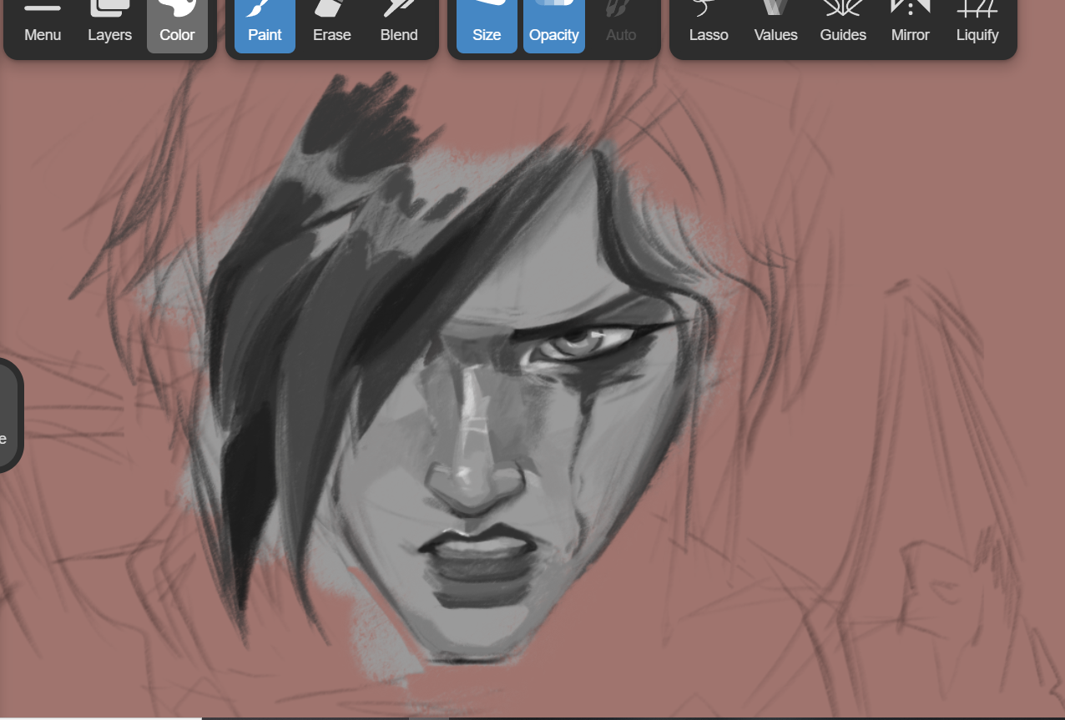
Task: Click the partially hidden left side panel
Action: coord(8,415)
